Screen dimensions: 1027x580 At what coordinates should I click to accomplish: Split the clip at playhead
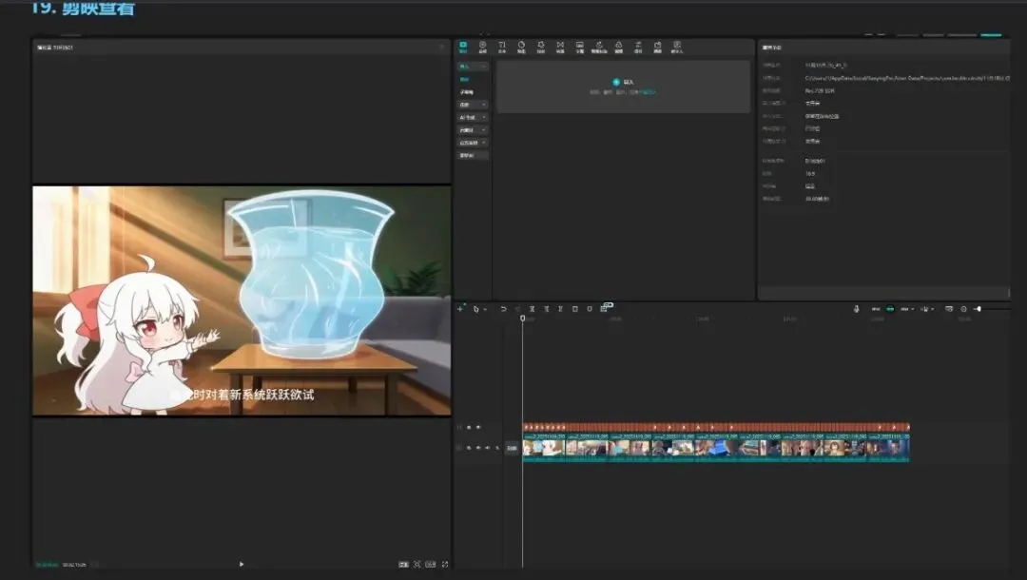click(x=532, y=309)
